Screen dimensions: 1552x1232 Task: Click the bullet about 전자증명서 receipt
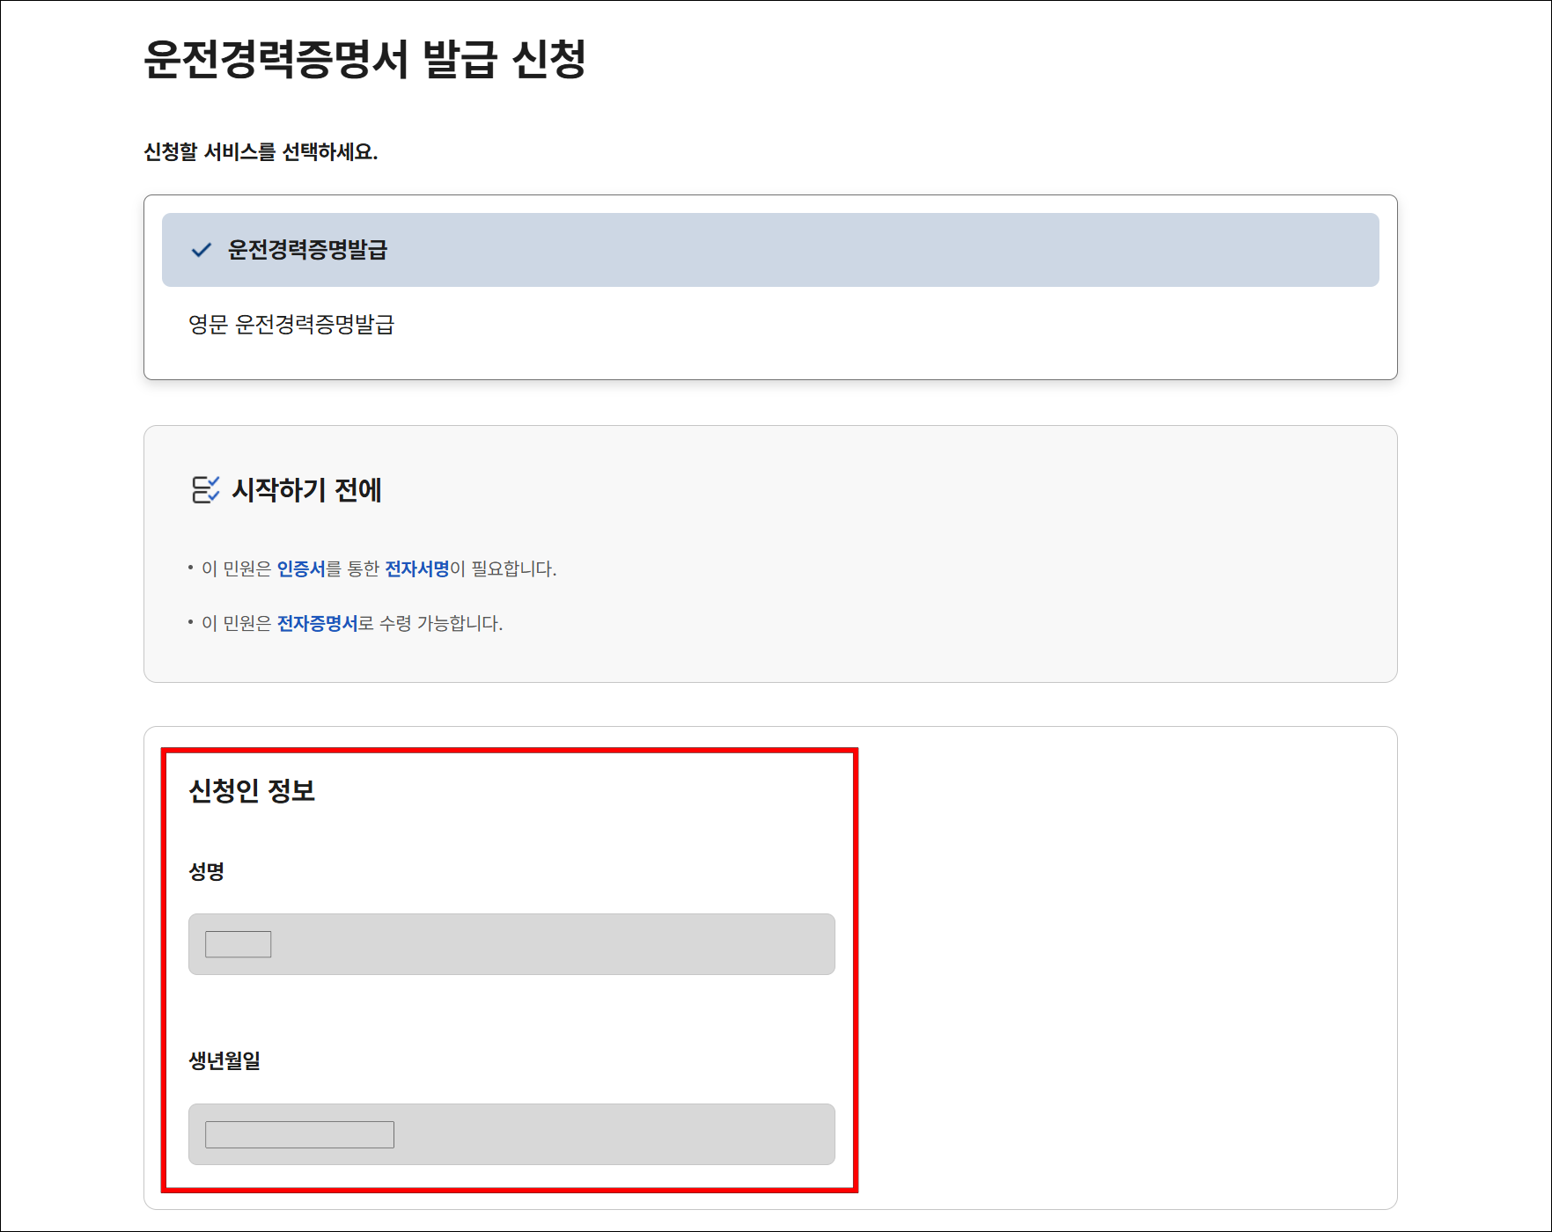[348, 625]
